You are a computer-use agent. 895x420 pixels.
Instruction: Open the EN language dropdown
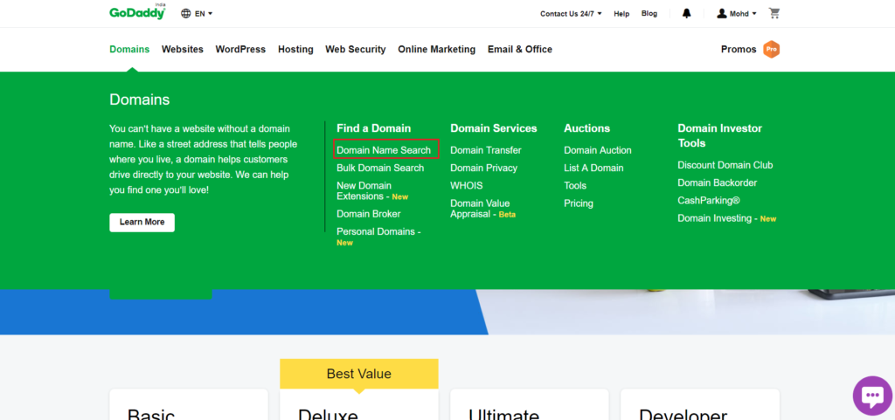tap(197, 14)
